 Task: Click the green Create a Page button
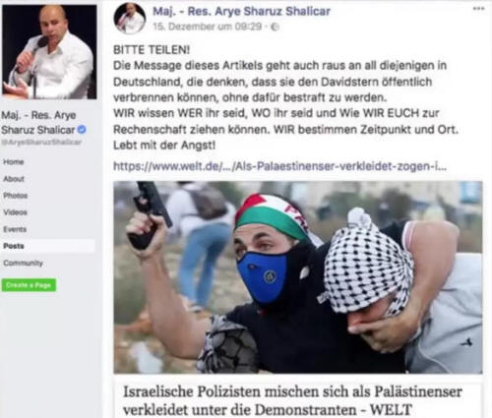(29, 285)
